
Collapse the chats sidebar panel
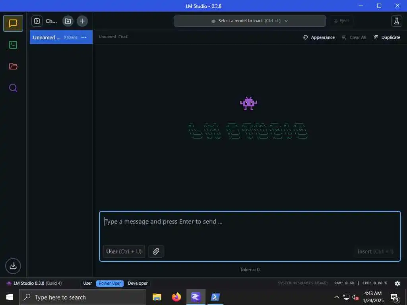click(37, 21)
